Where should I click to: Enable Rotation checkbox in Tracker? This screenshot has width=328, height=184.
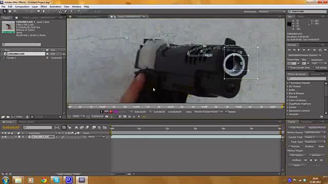tap(303, 146)
